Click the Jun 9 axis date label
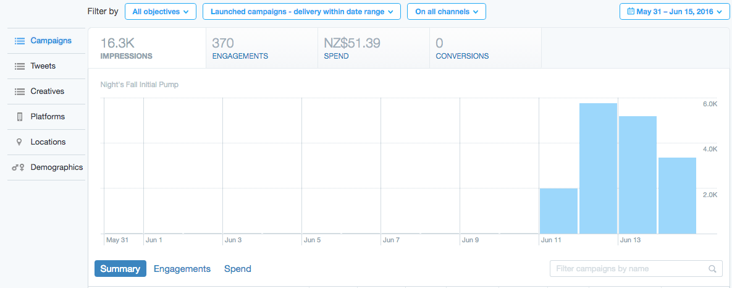 coord(471,240)
